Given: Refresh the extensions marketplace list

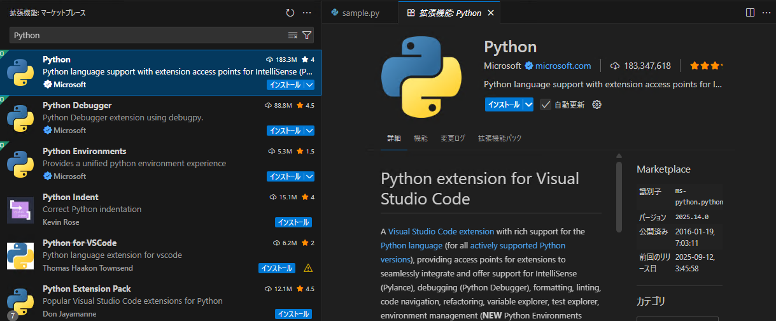Looking at the screenshot, I should coord(290,13).
